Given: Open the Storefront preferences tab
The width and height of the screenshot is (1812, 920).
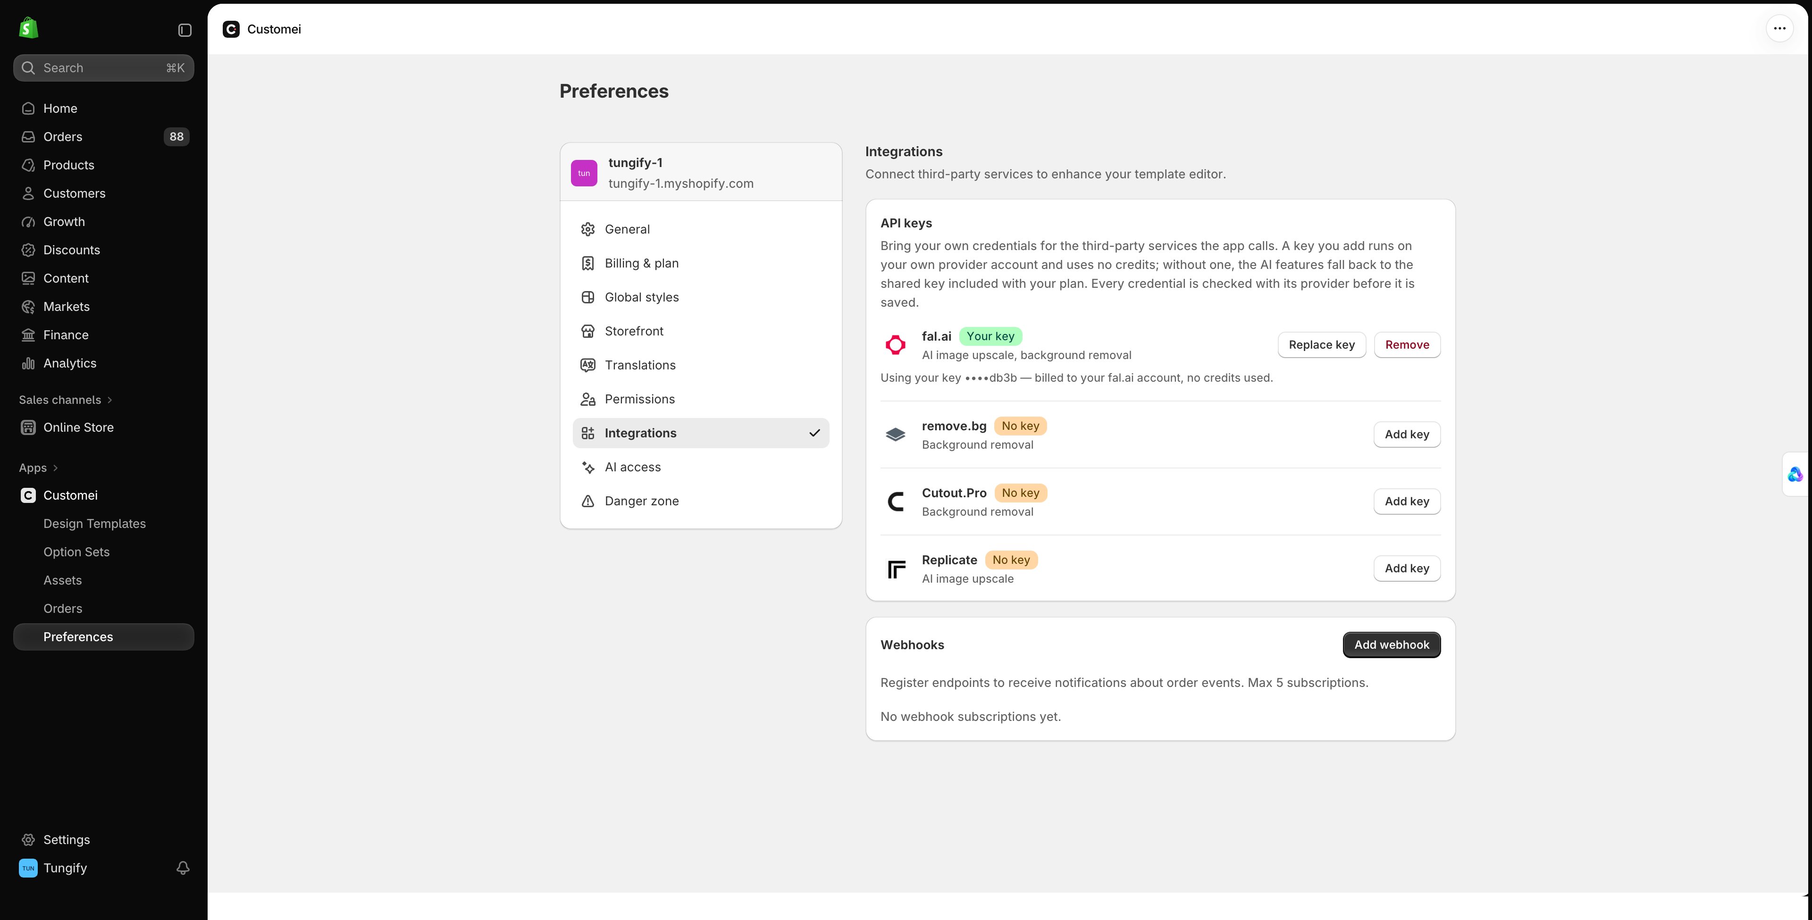Looking at the screenshot, I should click(x=701, y=331).
